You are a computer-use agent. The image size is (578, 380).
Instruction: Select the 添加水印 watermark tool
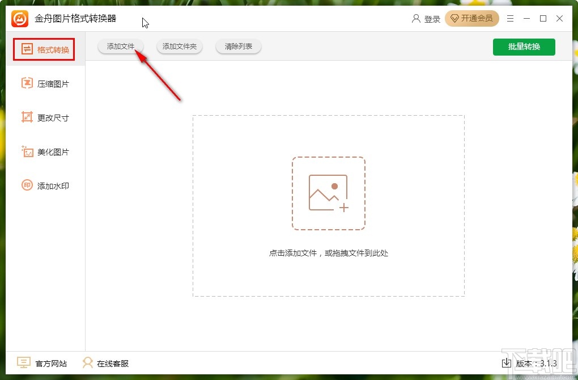tap(26, 185)
